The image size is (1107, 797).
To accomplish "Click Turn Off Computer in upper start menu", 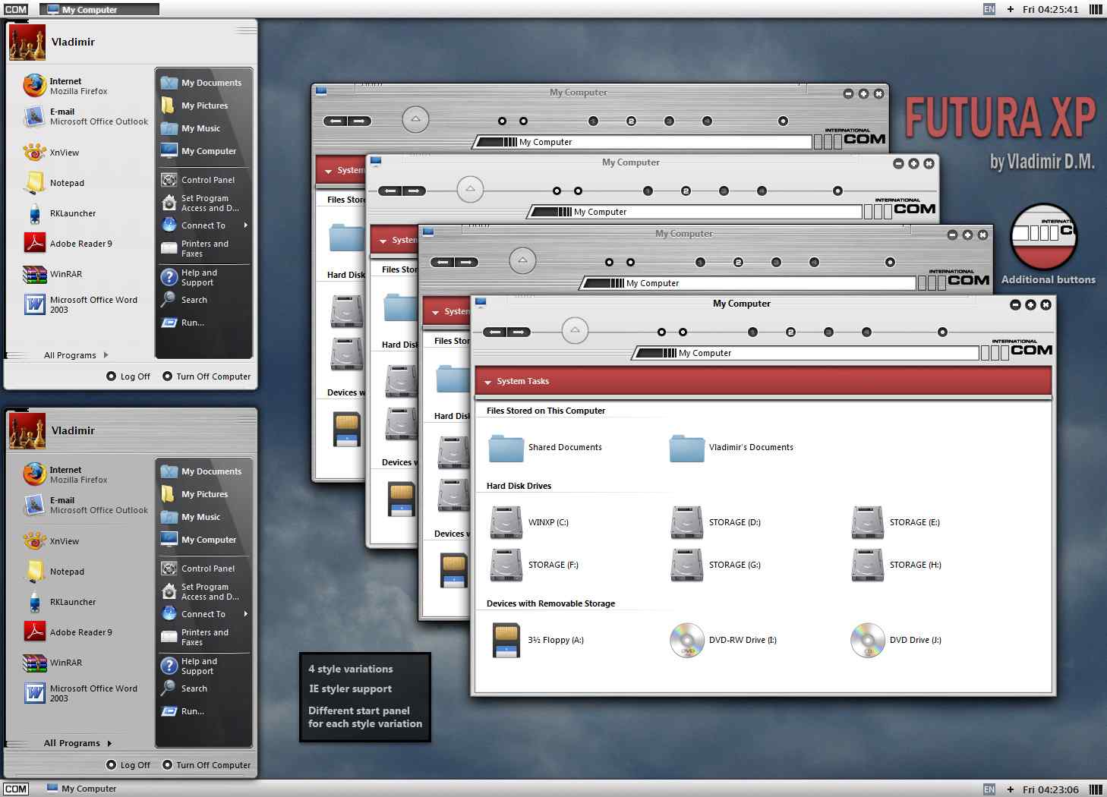I will (x=207, y=376).
